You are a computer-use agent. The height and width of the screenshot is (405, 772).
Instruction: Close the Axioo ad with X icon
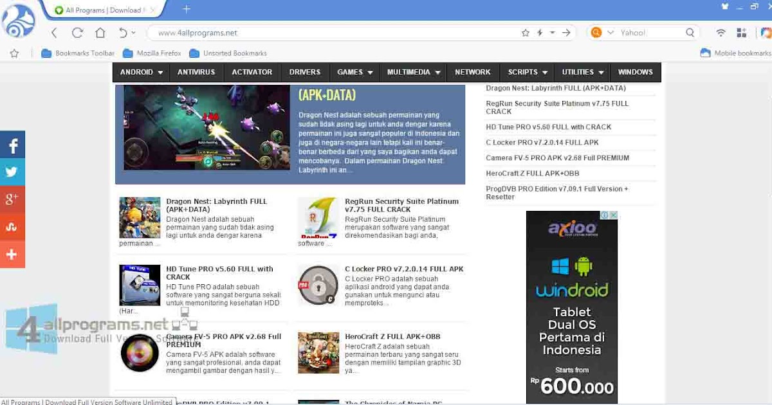tap(614, 215)
